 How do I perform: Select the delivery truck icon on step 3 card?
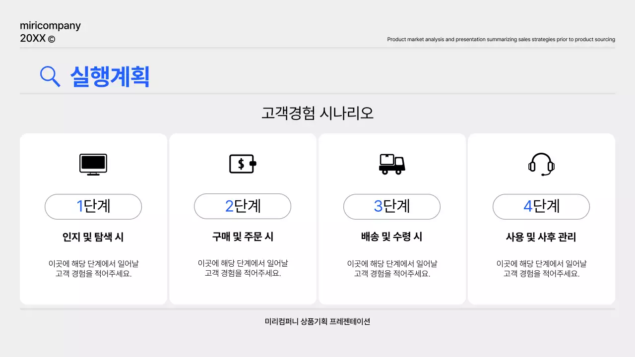392,164
